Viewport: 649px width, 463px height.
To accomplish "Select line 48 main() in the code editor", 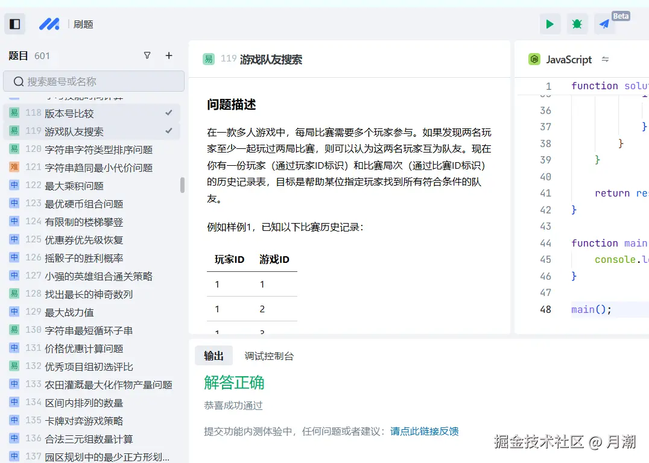I will (x=590, y=308).
